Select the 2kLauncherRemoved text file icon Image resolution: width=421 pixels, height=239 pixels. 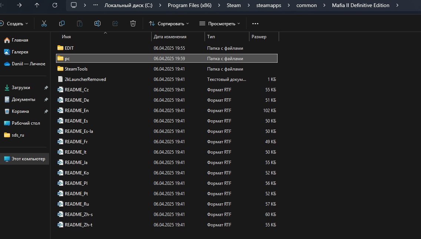[60, 79]
